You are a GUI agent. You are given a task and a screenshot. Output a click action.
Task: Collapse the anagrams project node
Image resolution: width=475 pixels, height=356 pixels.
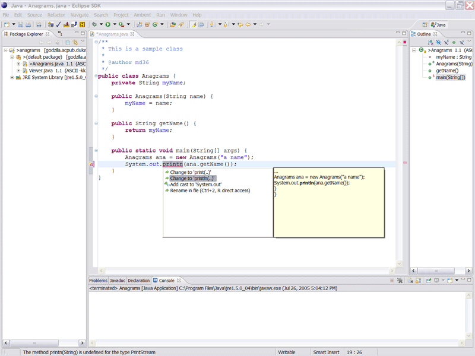(x=5, y=51)
